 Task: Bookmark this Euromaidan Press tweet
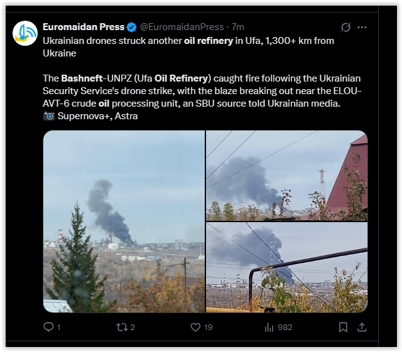click(x=343, y=327)
